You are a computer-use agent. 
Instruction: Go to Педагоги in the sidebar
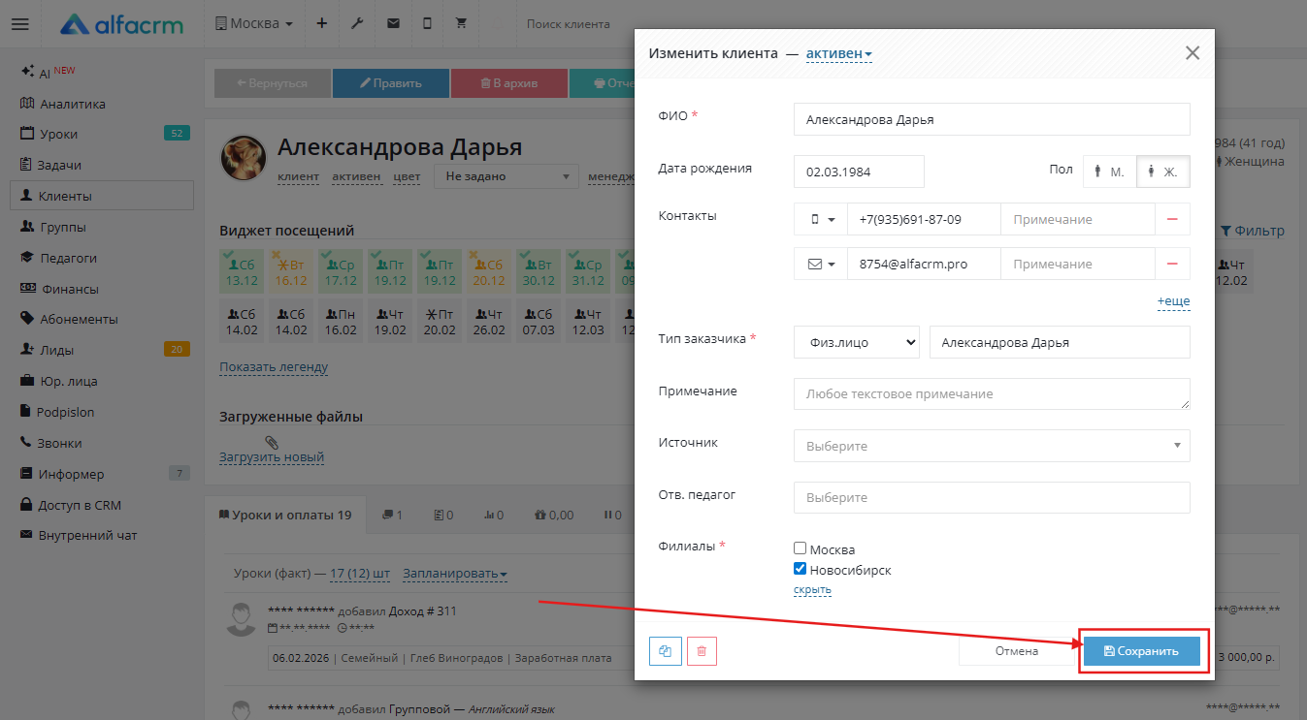[68, 258]
